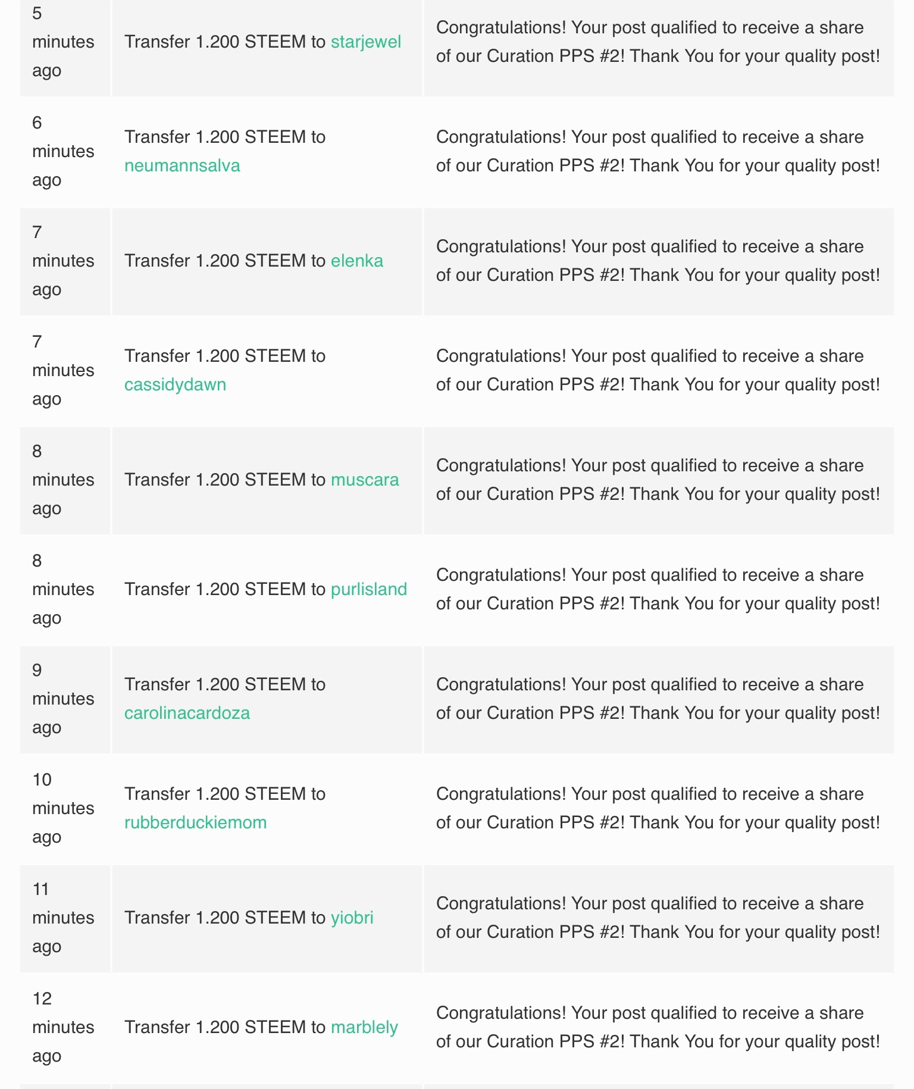Select the "10 minutes ago" timestamp cell

click(x=62, y=808)
